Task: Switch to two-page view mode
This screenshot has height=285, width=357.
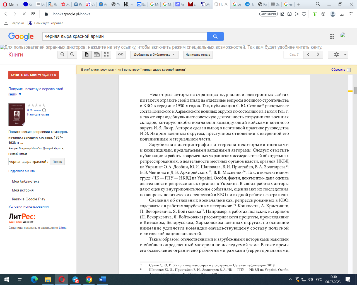Action: 97,55
